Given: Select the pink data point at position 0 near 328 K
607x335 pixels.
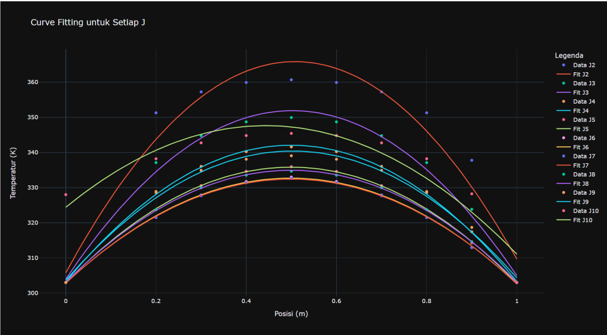Looking at the screenshot, I should pos(66,195).
